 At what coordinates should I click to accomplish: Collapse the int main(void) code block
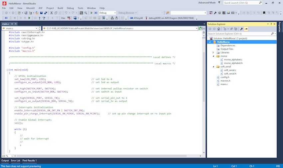(8, 70)
